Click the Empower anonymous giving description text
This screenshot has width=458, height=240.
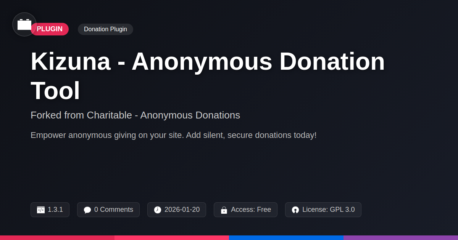coord(174,135)
